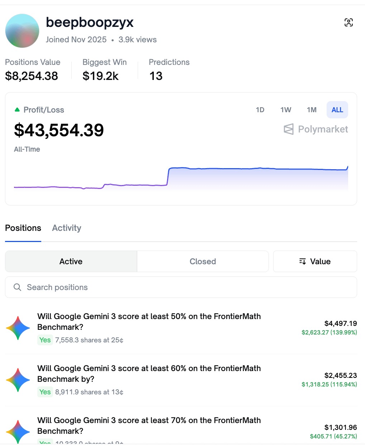
Task: Click the $1,318.25 (115.94%) gain text
Action: coord(329,384)
